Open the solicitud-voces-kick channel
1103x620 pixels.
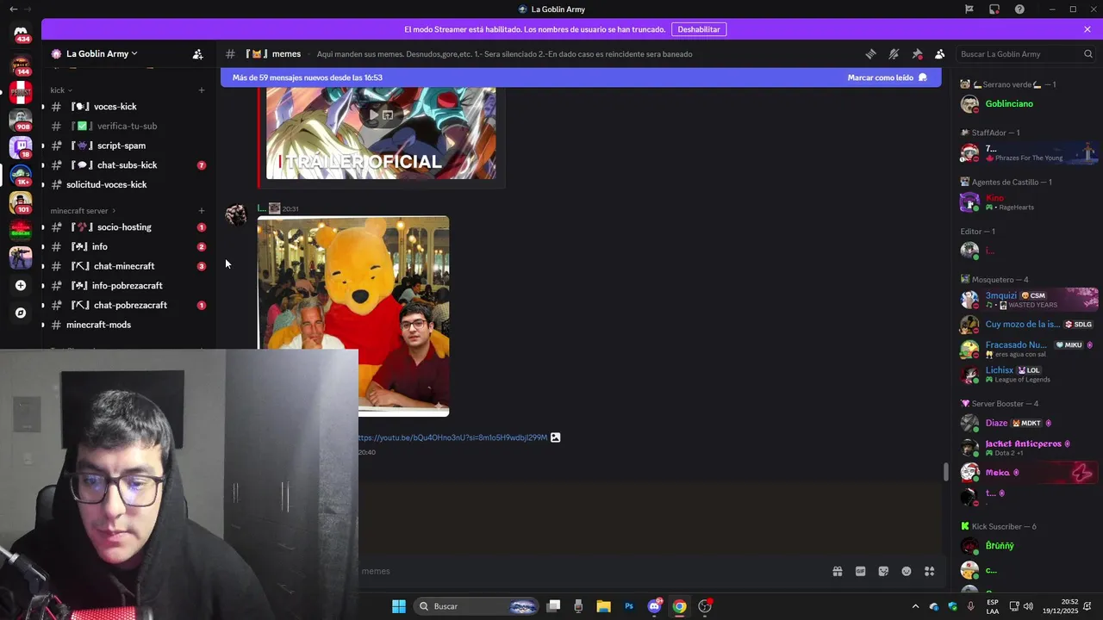pos(127,184)
